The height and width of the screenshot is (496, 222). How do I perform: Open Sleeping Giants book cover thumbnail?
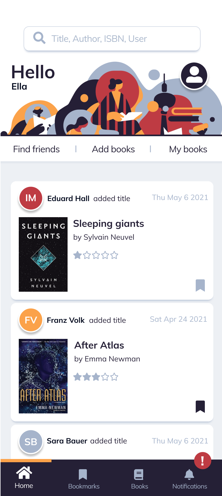[x=43, y=254]
